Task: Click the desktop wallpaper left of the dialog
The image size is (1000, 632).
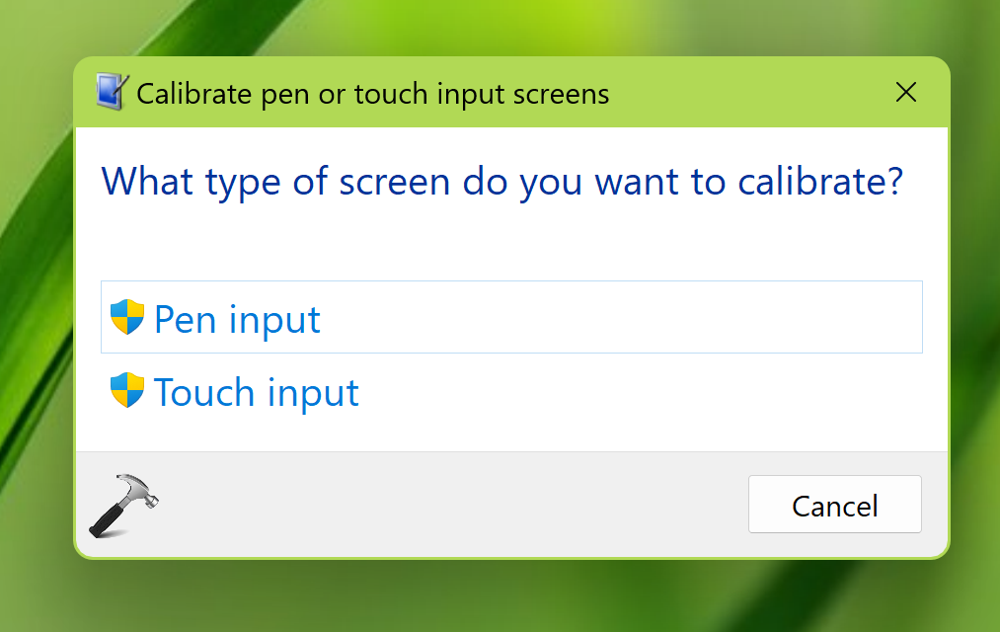Action: [x=36, y=316]
